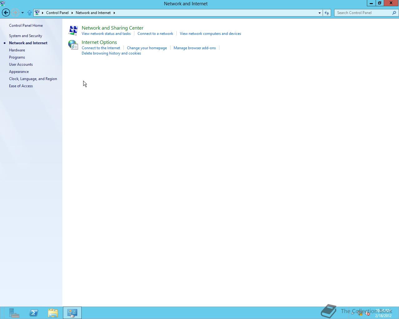Open the Appearance category
This screenshot has width=399, height=319.
tap(19, 72)
